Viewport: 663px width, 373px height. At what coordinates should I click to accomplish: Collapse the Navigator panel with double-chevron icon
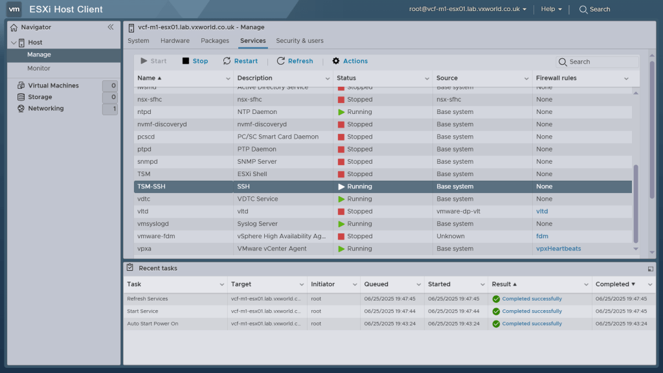(111, 27)
